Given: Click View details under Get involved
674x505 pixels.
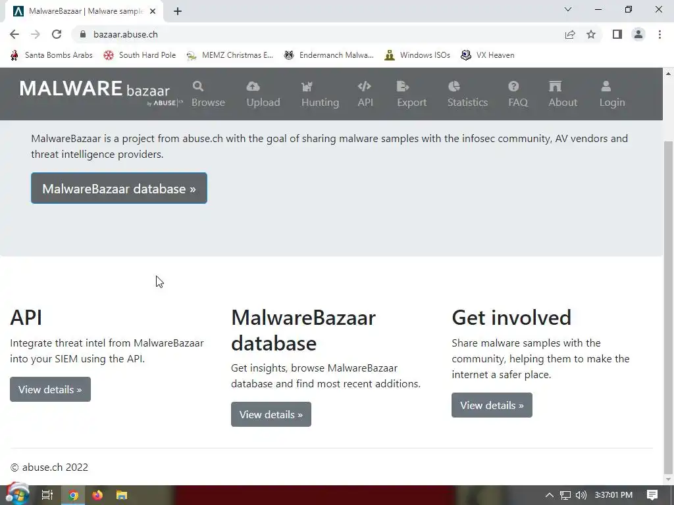Looking at the screenshot, I should coord(492,405).
